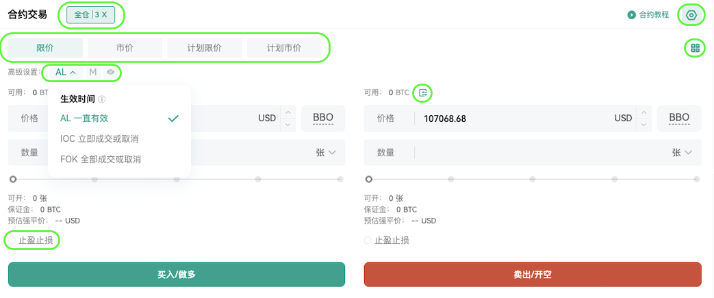The image size is (714, 298).
Task: Click the BBO button on the buy side
Action: tap(323, 119)
